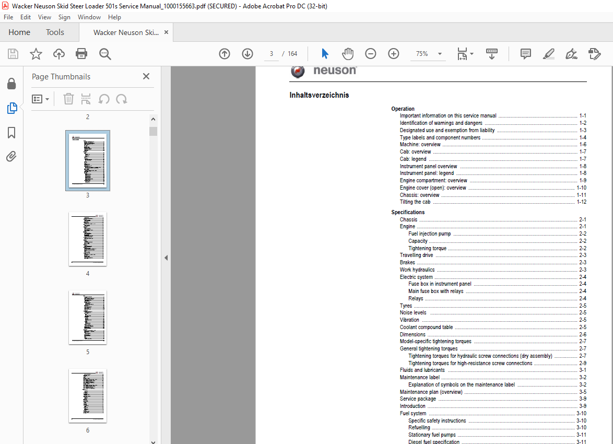
Task: Click the Save file floppy disk icon
Action: (13, 54)
